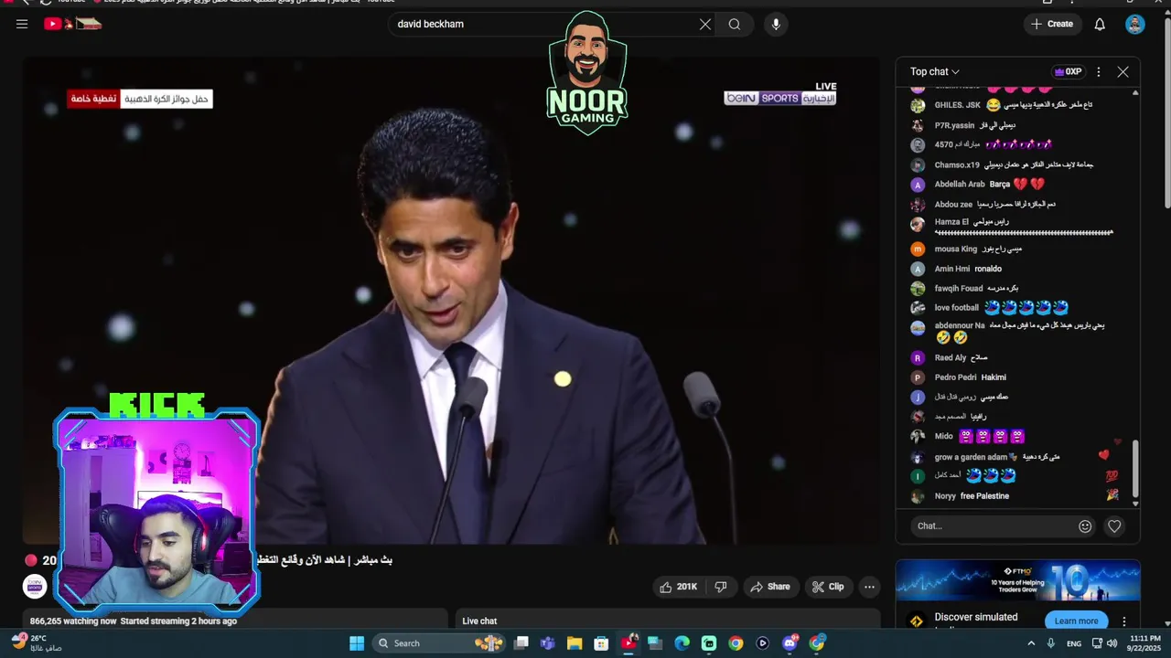
Task: Click 'Discover simulated' ad title
Action: (x=976, y=617)
